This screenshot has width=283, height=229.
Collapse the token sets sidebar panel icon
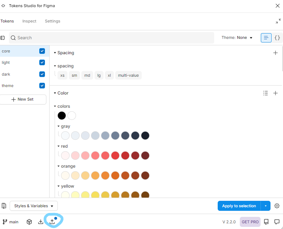click(x=2, y=38)
